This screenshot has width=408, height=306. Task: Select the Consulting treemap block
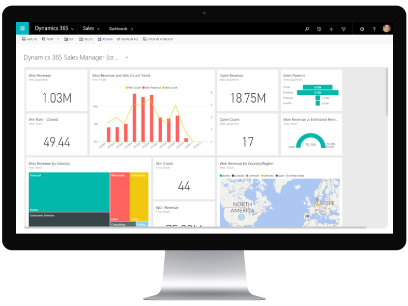tap(123, 224)
